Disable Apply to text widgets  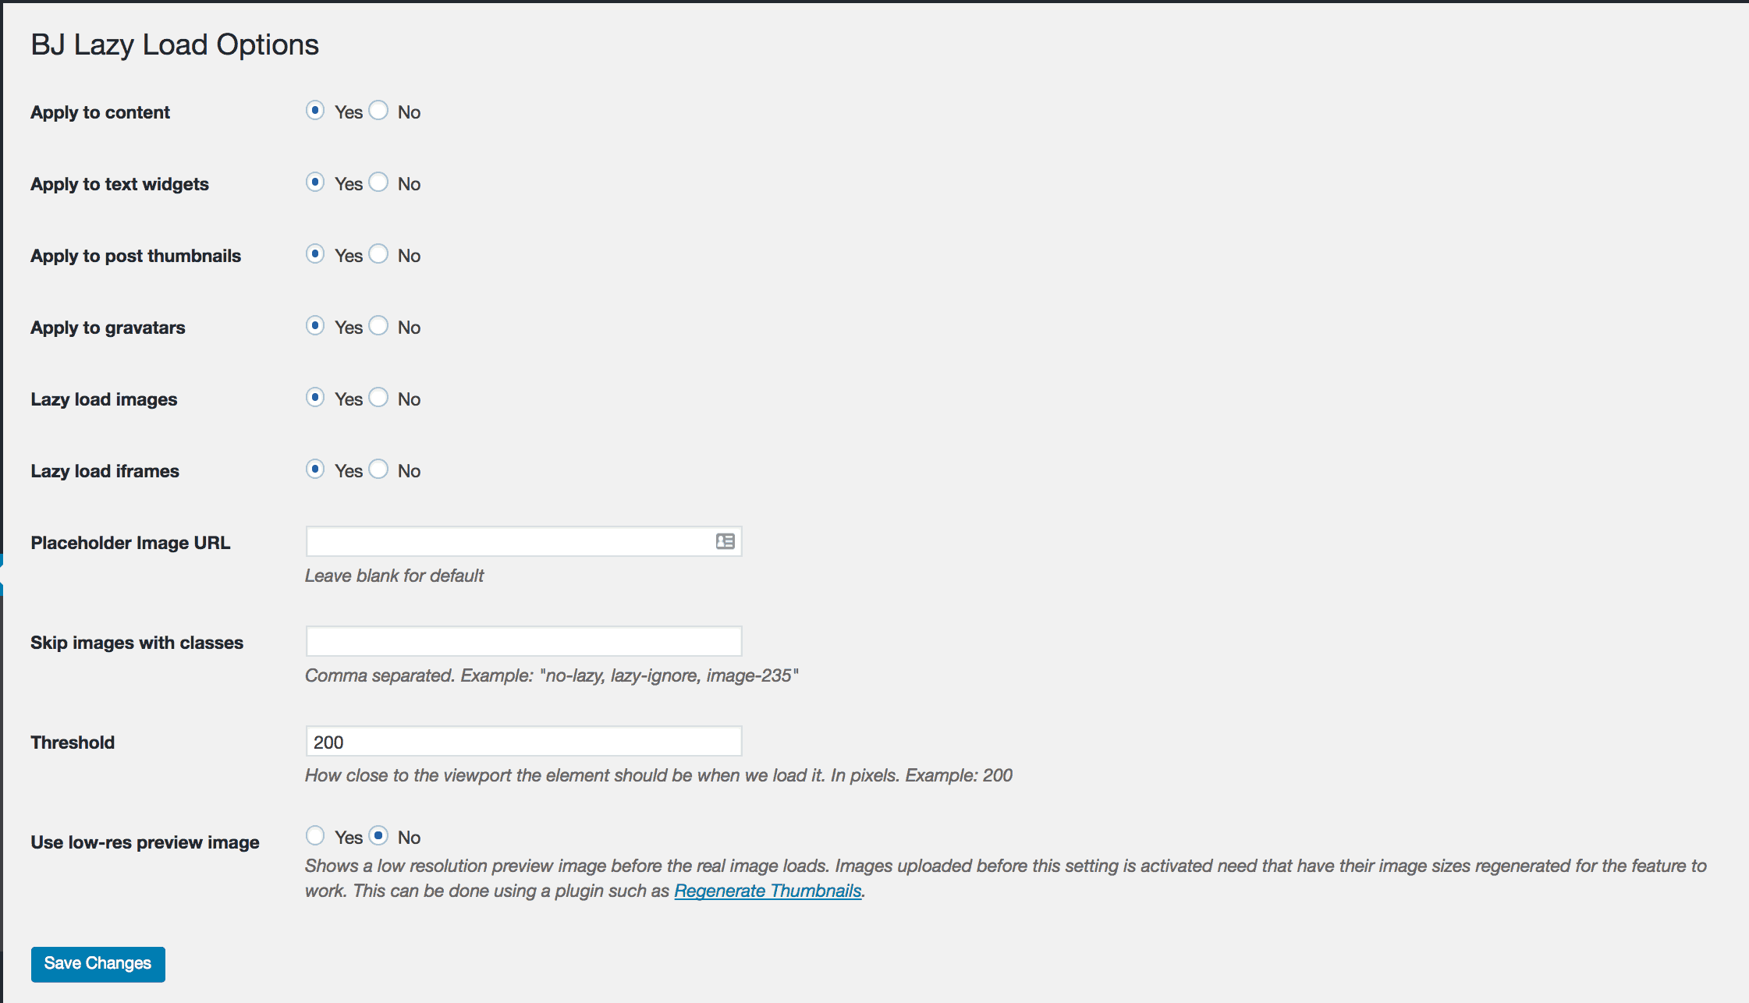[378, 182]
